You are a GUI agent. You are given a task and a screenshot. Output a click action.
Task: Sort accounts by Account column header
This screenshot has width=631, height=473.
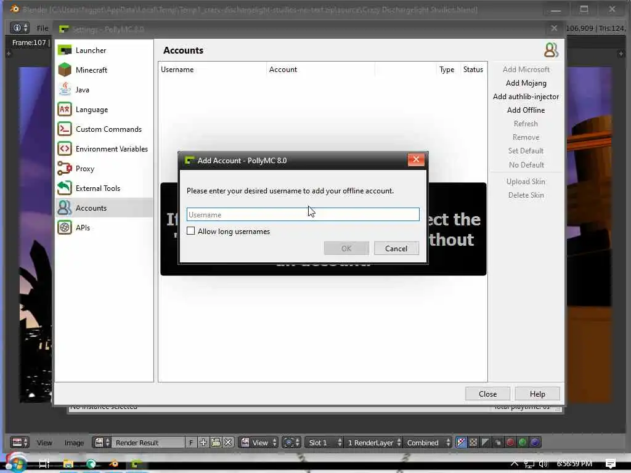(320, 69)
